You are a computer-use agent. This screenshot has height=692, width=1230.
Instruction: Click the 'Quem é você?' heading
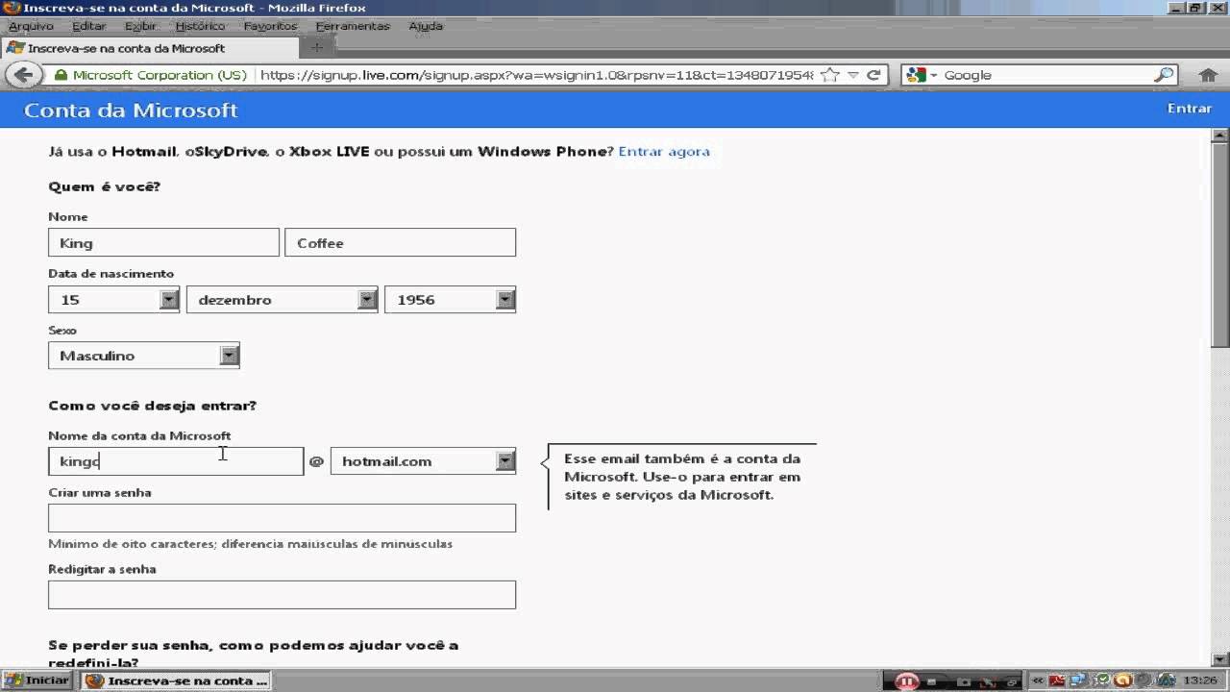pos(105,186)
